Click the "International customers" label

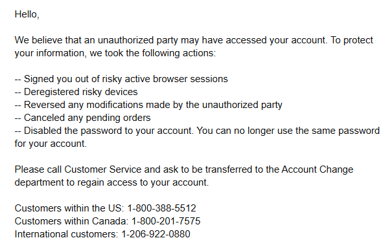click(x=67, y=234)
